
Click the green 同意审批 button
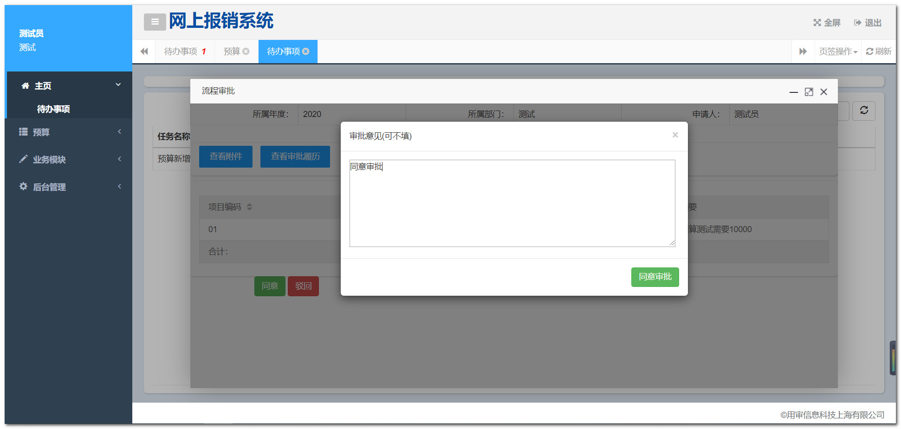click(x=655, y=277)
